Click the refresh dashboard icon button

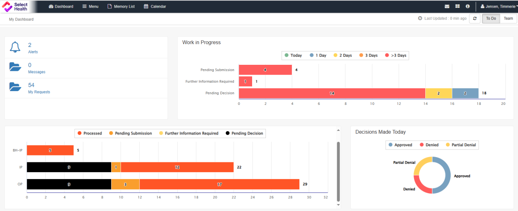[x=475, y=19]
